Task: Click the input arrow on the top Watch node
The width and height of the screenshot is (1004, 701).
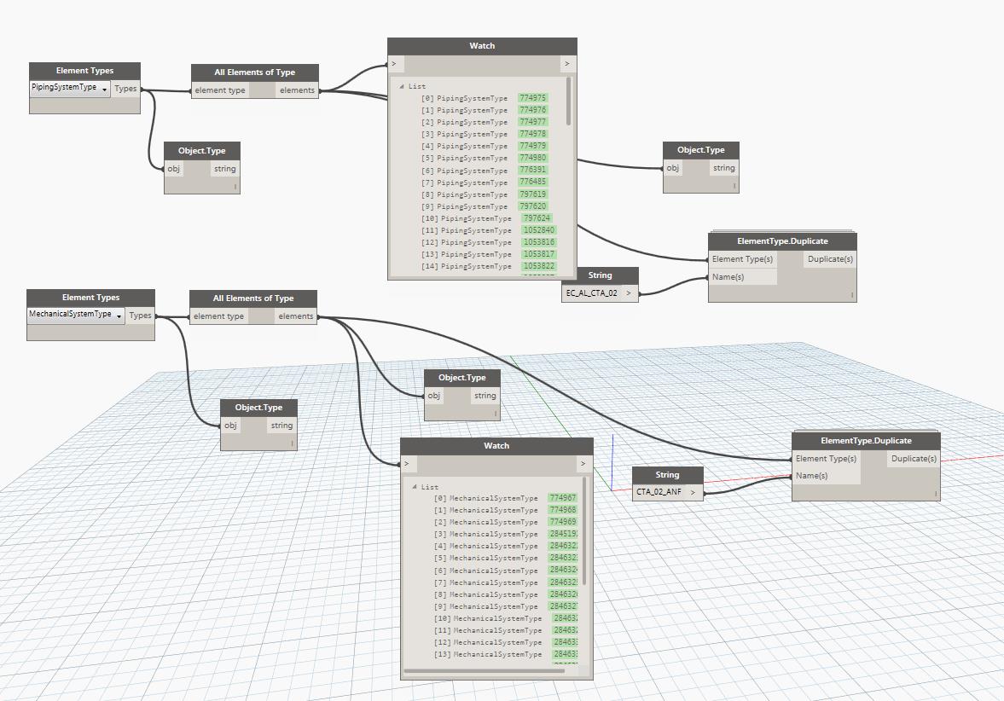Action: [x=393, y=64]
